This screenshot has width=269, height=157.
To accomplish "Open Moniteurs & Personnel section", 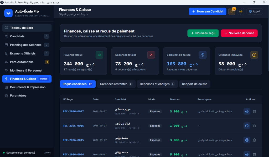I will [27, 70].
